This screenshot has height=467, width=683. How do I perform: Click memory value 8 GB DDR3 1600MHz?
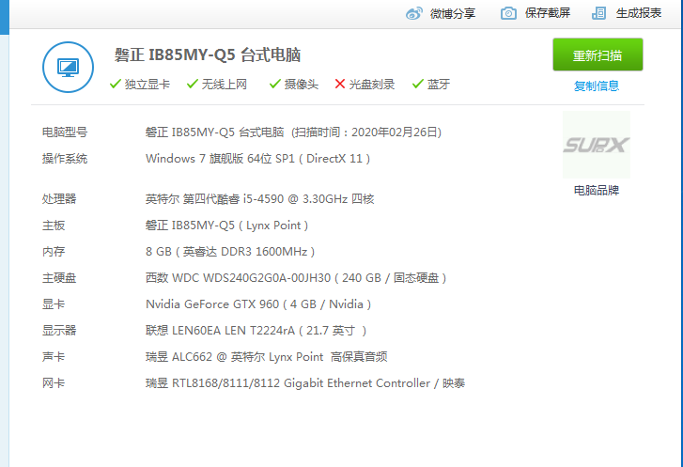coord(230,252)
